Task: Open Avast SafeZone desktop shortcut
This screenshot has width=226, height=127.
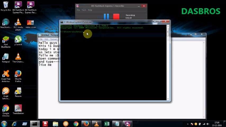Action: coord(6,93)
